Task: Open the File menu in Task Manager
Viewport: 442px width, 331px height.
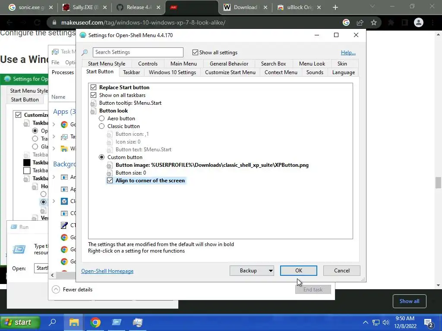Action: [55, 62]
